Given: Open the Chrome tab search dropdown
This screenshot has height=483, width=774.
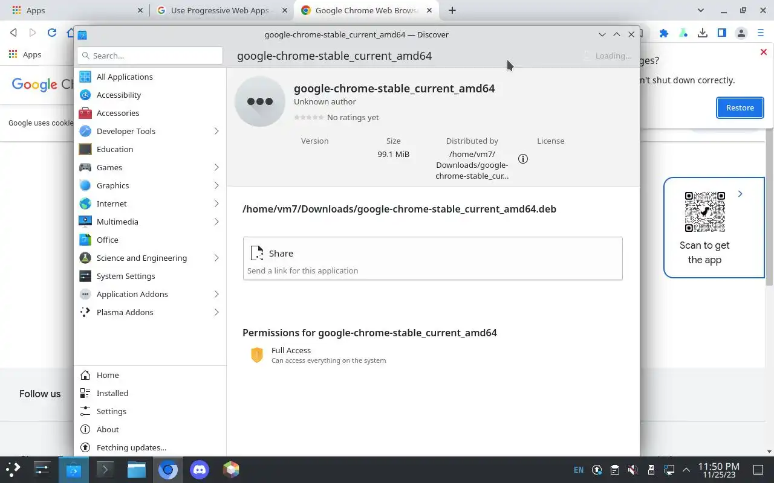Looking at the screenshot, I should pos(700,10).
